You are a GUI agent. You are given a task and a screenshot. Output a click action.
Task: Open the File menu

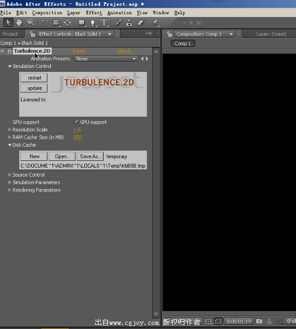click(6, 12)
